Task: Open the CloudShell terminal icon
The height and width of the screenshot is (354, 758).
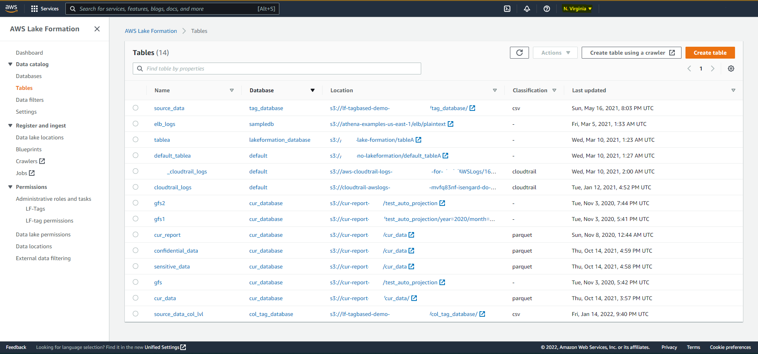Action: (507, 9)
